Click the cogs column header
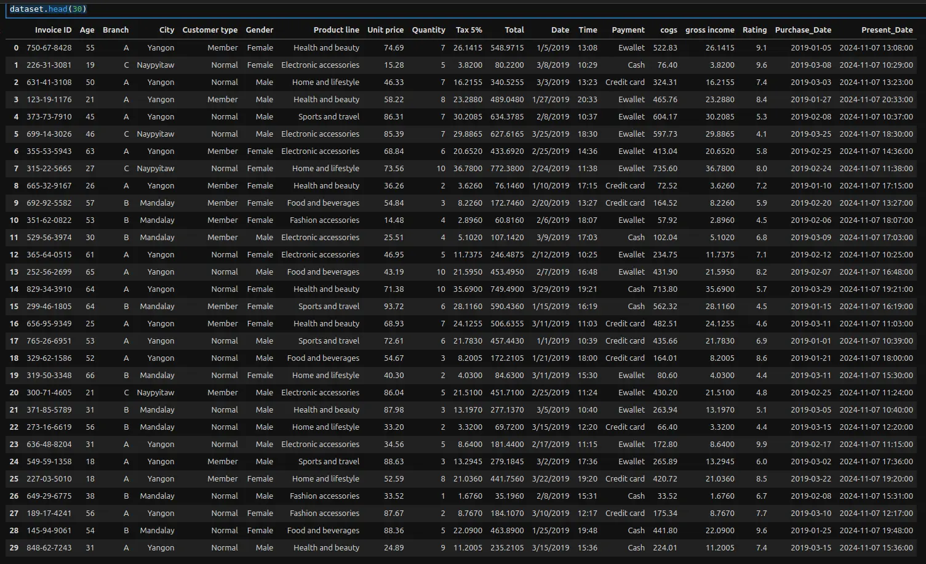 pos(669,30)
